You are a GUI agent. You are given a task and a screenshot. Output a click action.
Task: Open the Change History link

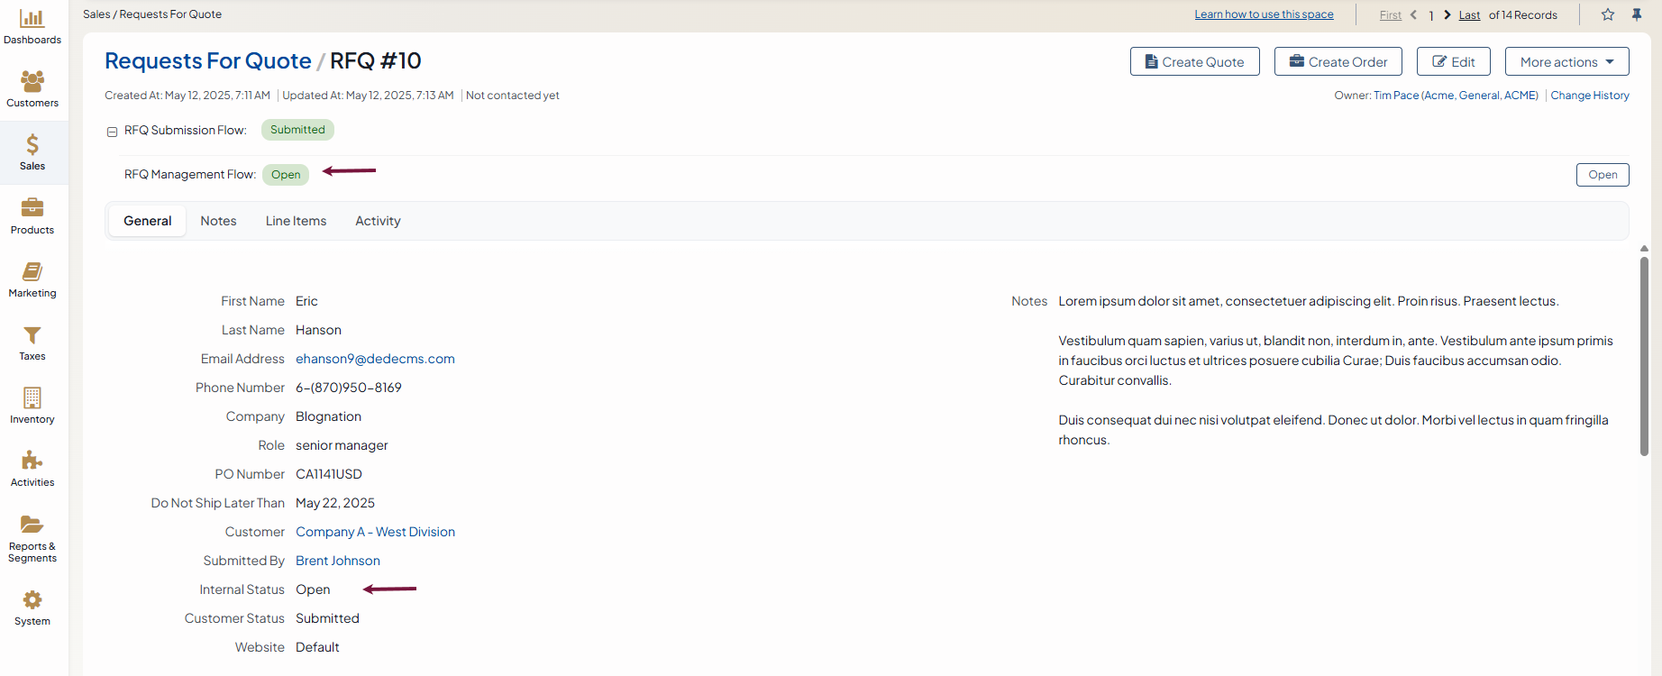pos(1589,96)
